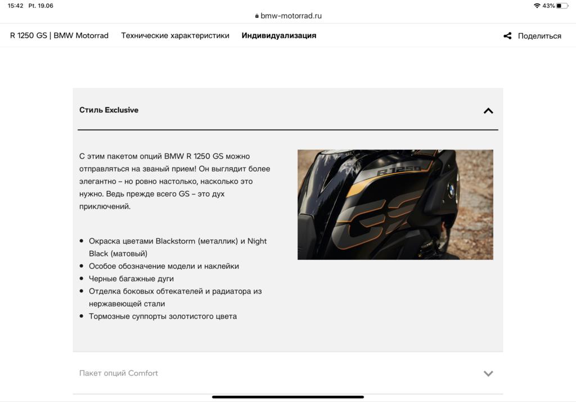Click the Тормозные суппорты золотистого цвета bullet
576x402 pixels.
163,317
